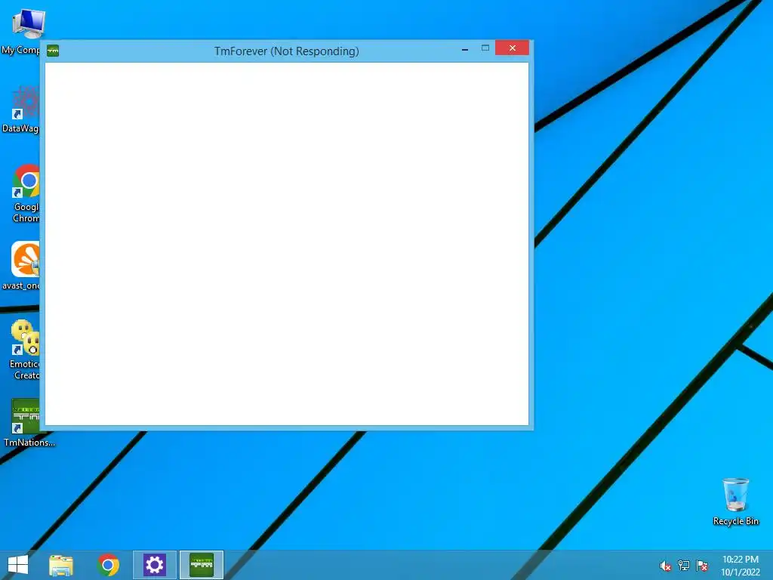Image resolution: width=773 pixels, height=580 pixels.
Task: Open network status tray icon
Action: coord(683,566)
